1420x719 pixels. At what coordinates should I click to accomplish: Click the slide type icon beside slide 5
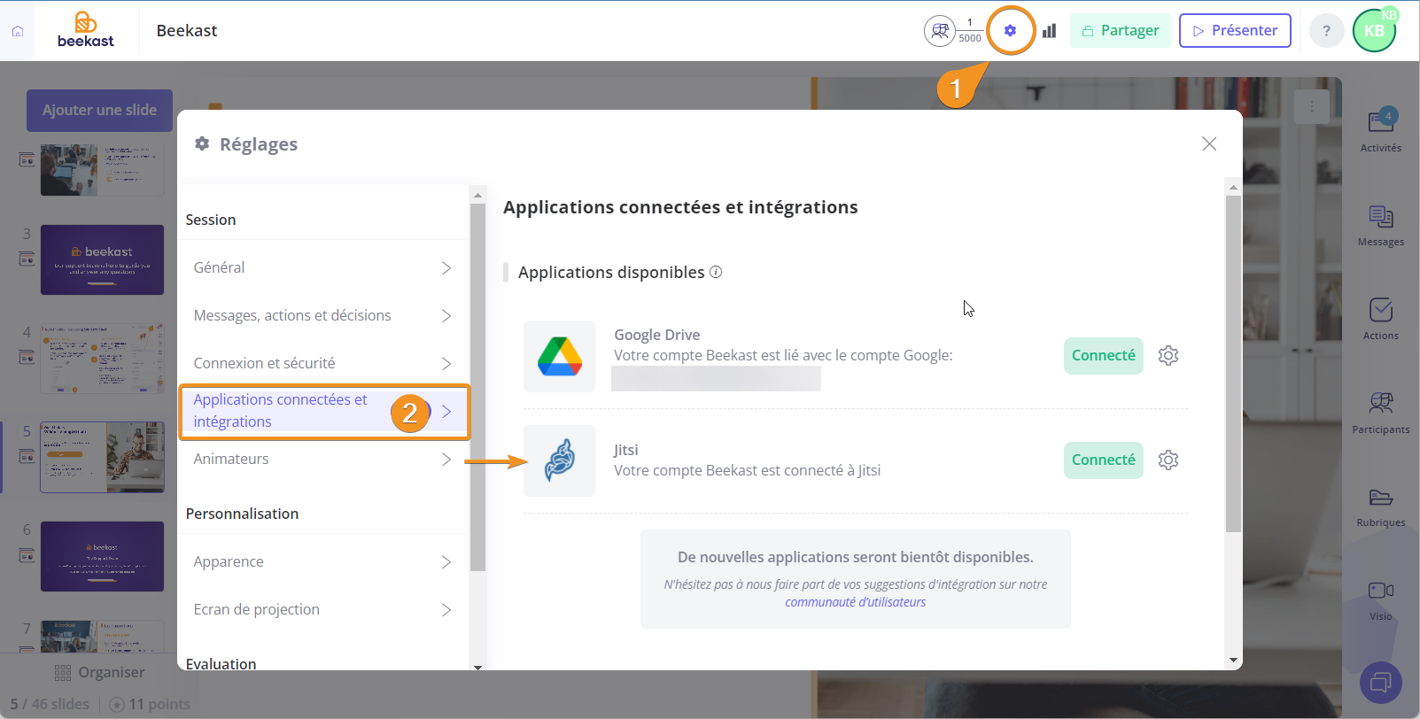(27, 457)
